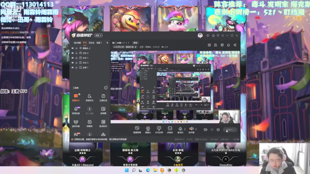Open the 虚拟形象 tool
The image size is (310, 174).
coord(76,123)
